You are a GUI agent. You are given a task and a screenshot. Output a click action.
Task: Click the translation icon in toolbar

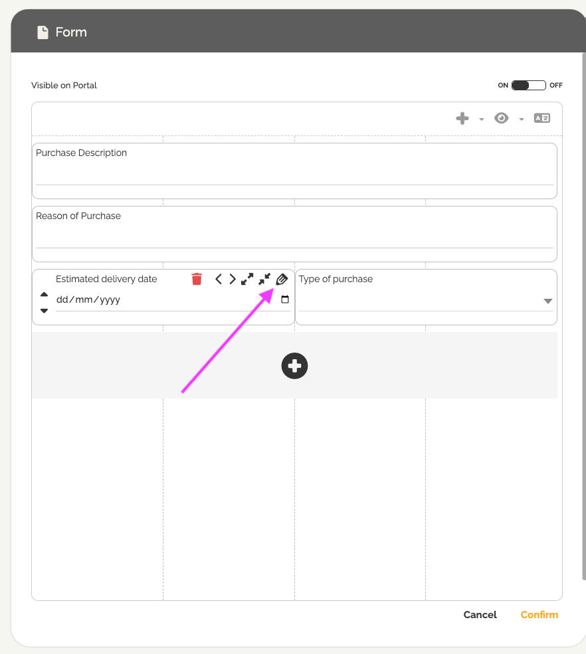[542, 118]
